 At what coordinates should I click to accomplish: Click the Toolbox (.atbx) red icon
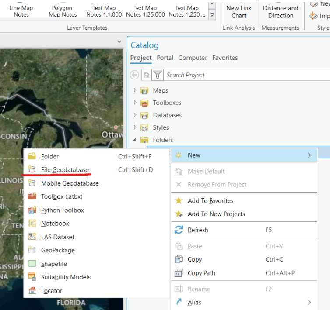pos(32,196)
